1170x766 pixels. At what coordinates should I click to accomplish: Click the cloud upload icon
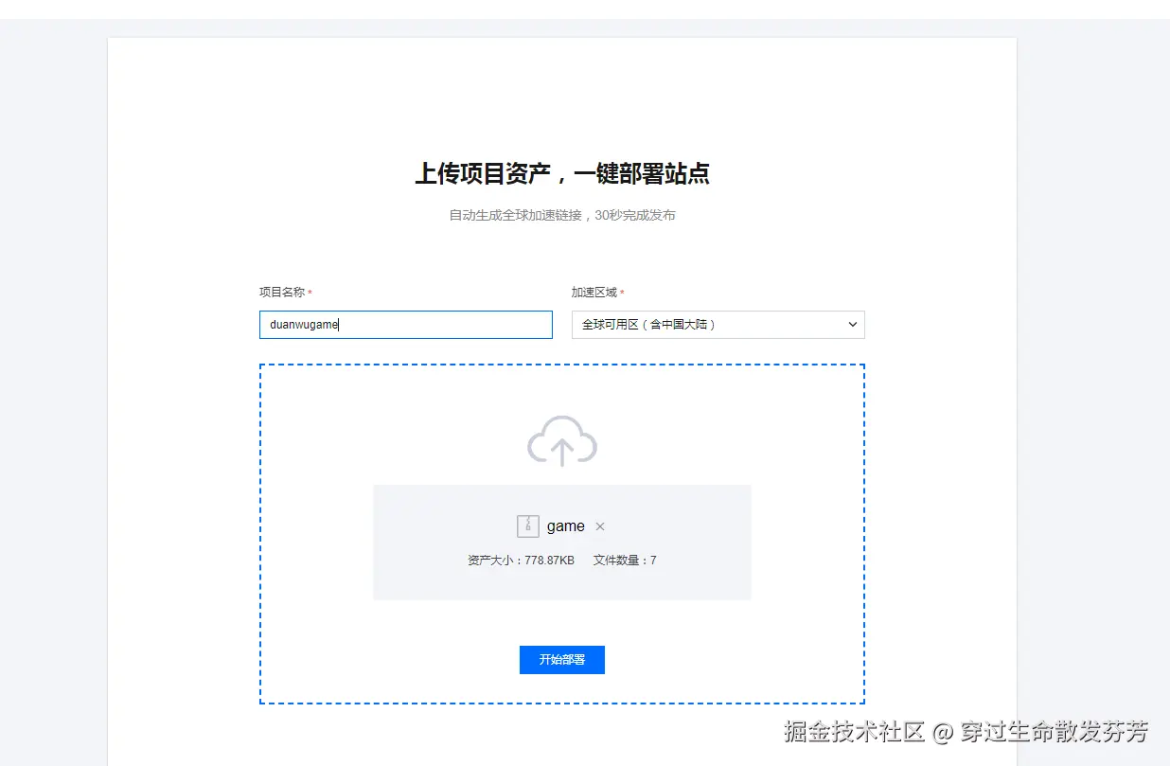[562, 440]
